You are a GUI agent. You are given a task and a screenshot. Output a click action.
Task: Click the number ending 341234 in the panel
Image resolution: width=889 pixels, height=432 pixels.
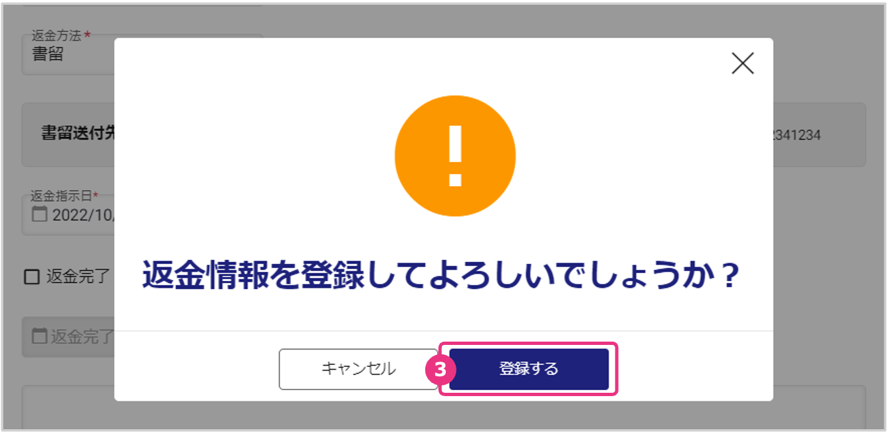[797, 136]
